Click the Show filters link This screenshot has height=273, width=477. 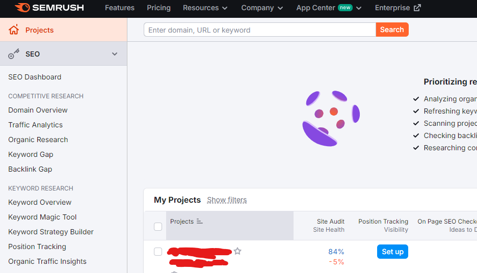(227, 200)
